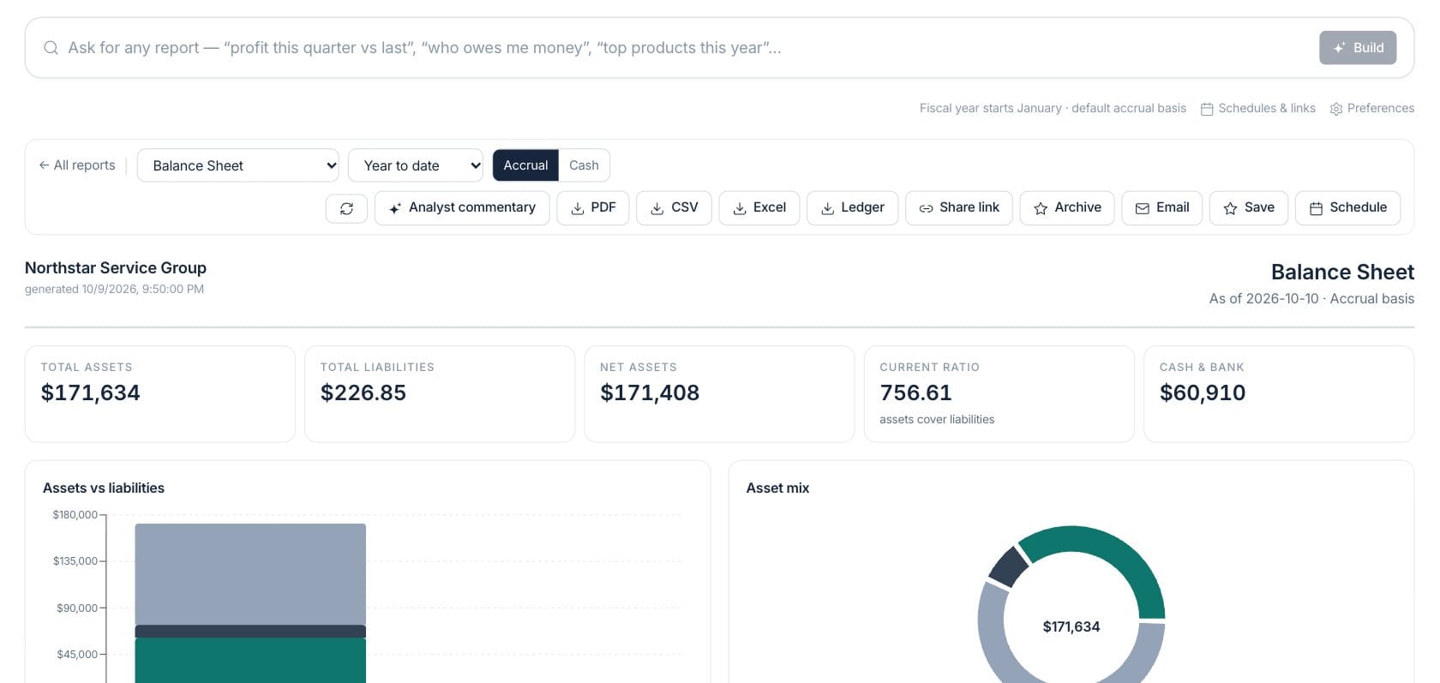Export the report as CSV
The height and width of the screenshot is (683, 1440).
(x=674, y=208)
